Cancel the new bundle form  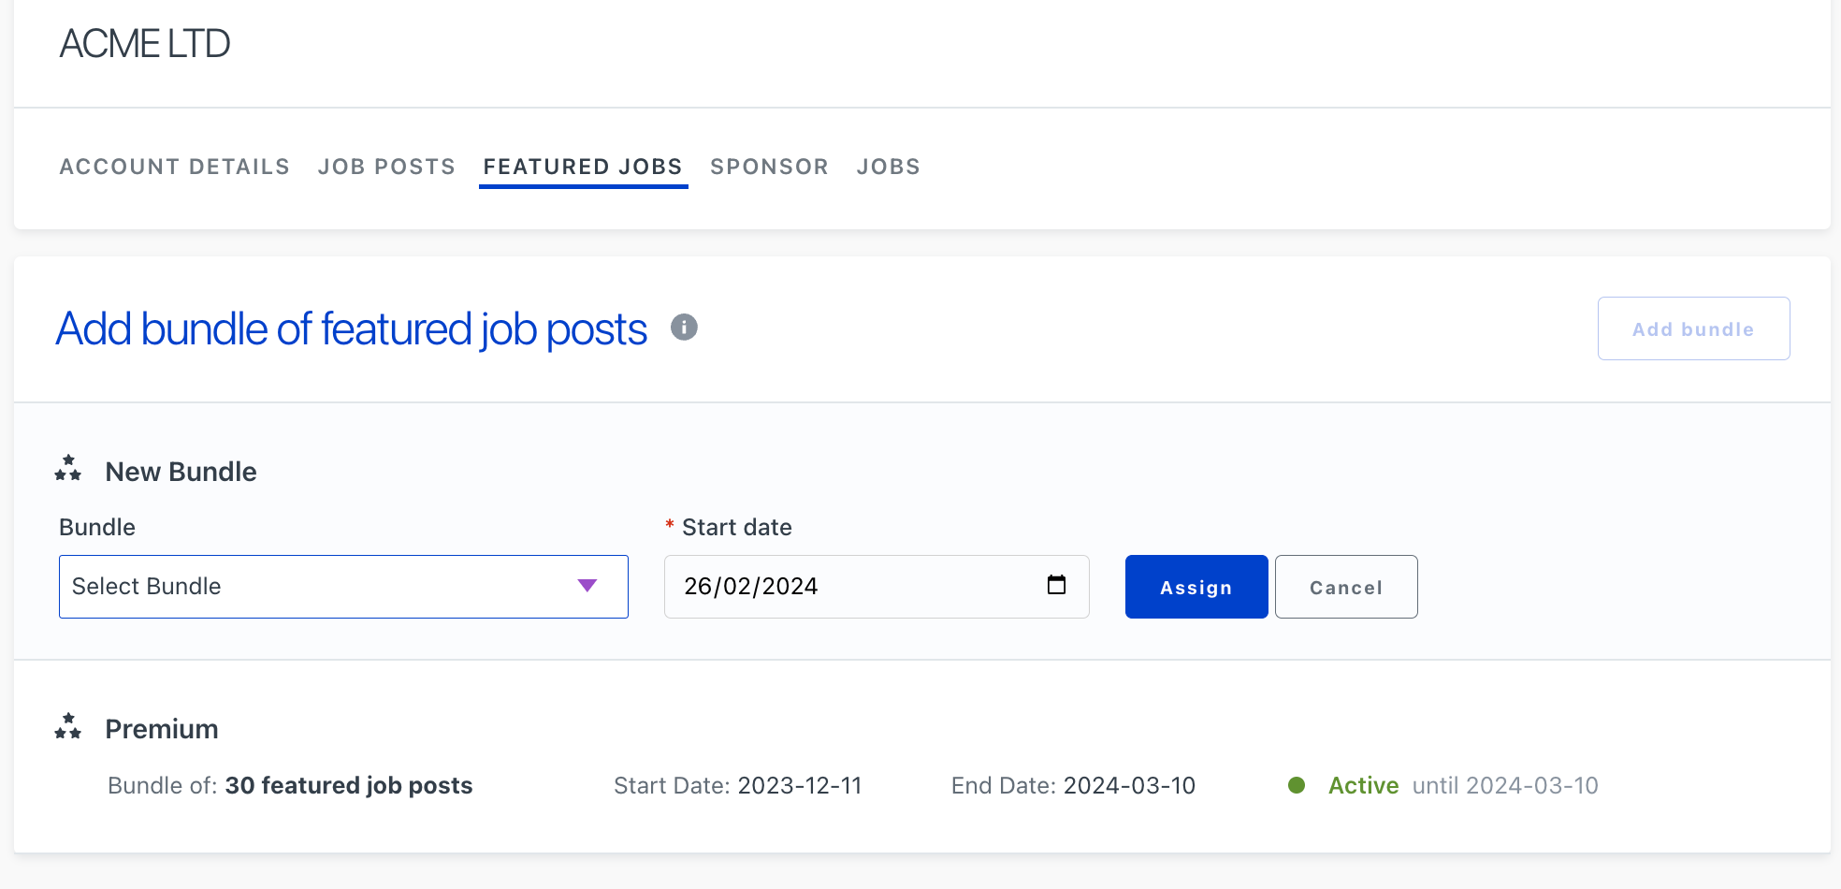coord(1346,587)
